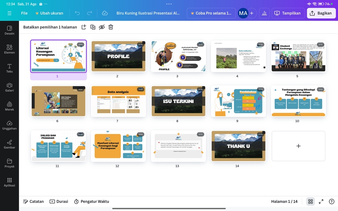Click the presentation title field to rename it
338x211 pixels.
coord(148,13)
